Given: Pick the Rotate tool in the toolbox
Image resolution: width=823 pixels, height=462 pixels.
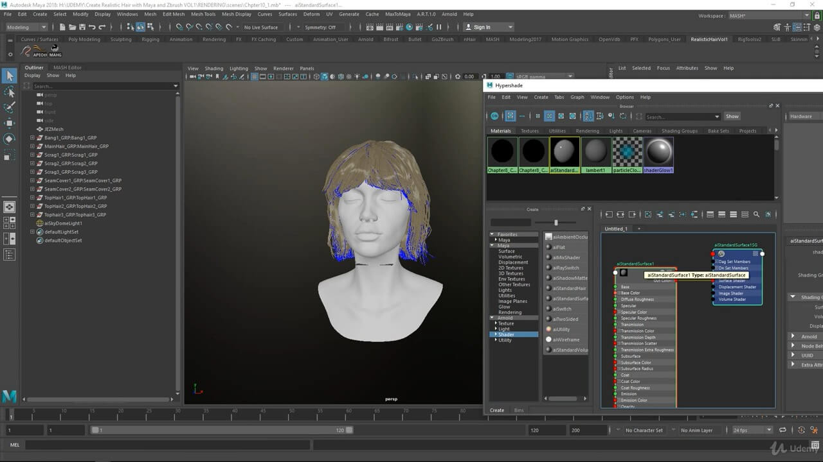Looking at the screenshot, I should click(9, 139).
